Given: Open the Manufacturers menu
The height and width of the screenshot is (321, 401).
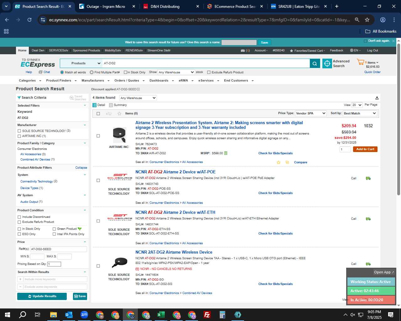Looking at the screenshot, I should pos(95,81).
